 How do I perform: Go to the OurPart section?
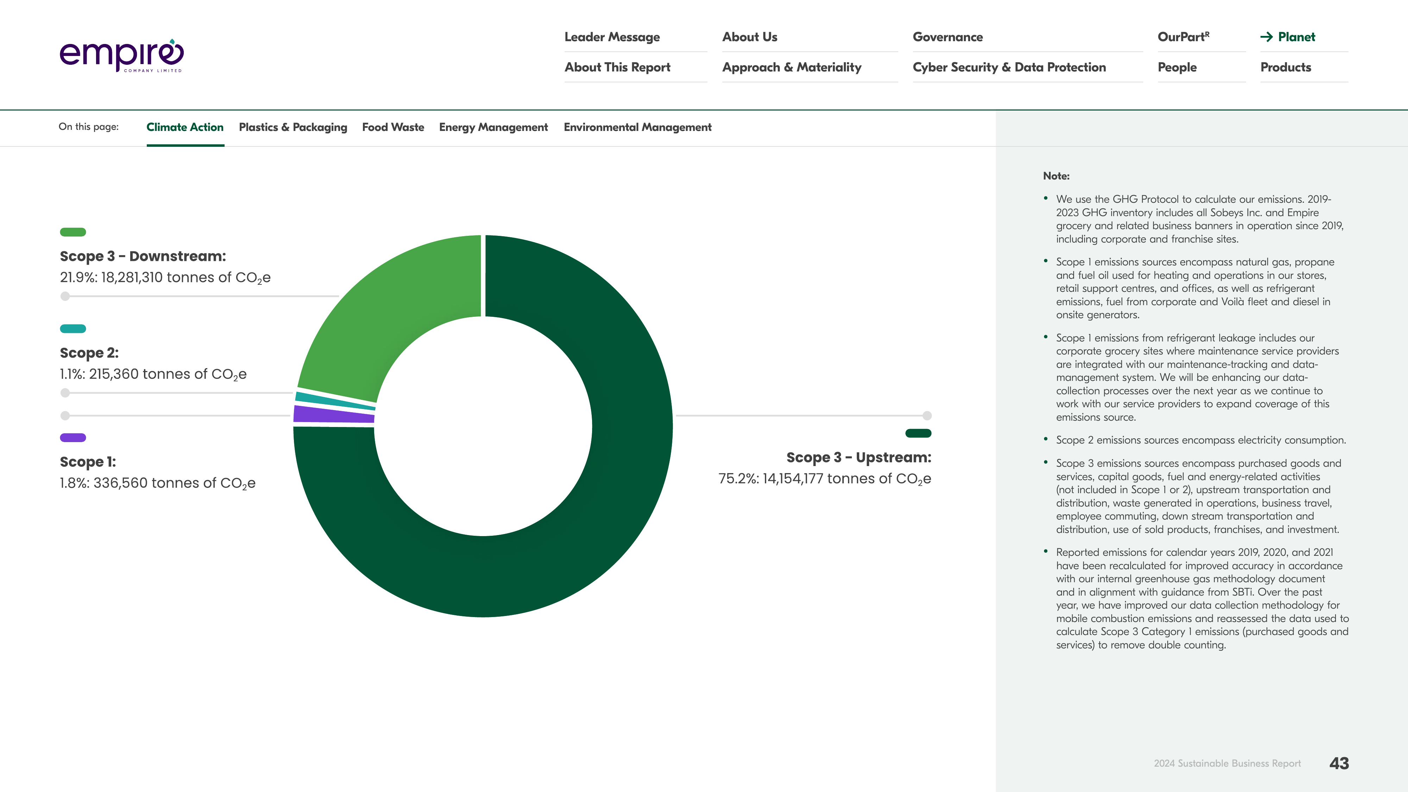coord(1183,37)
